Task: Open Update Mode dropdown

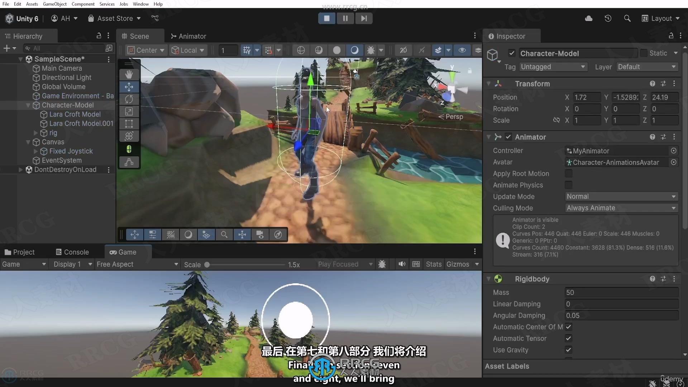Action: (x=621, y=197)
